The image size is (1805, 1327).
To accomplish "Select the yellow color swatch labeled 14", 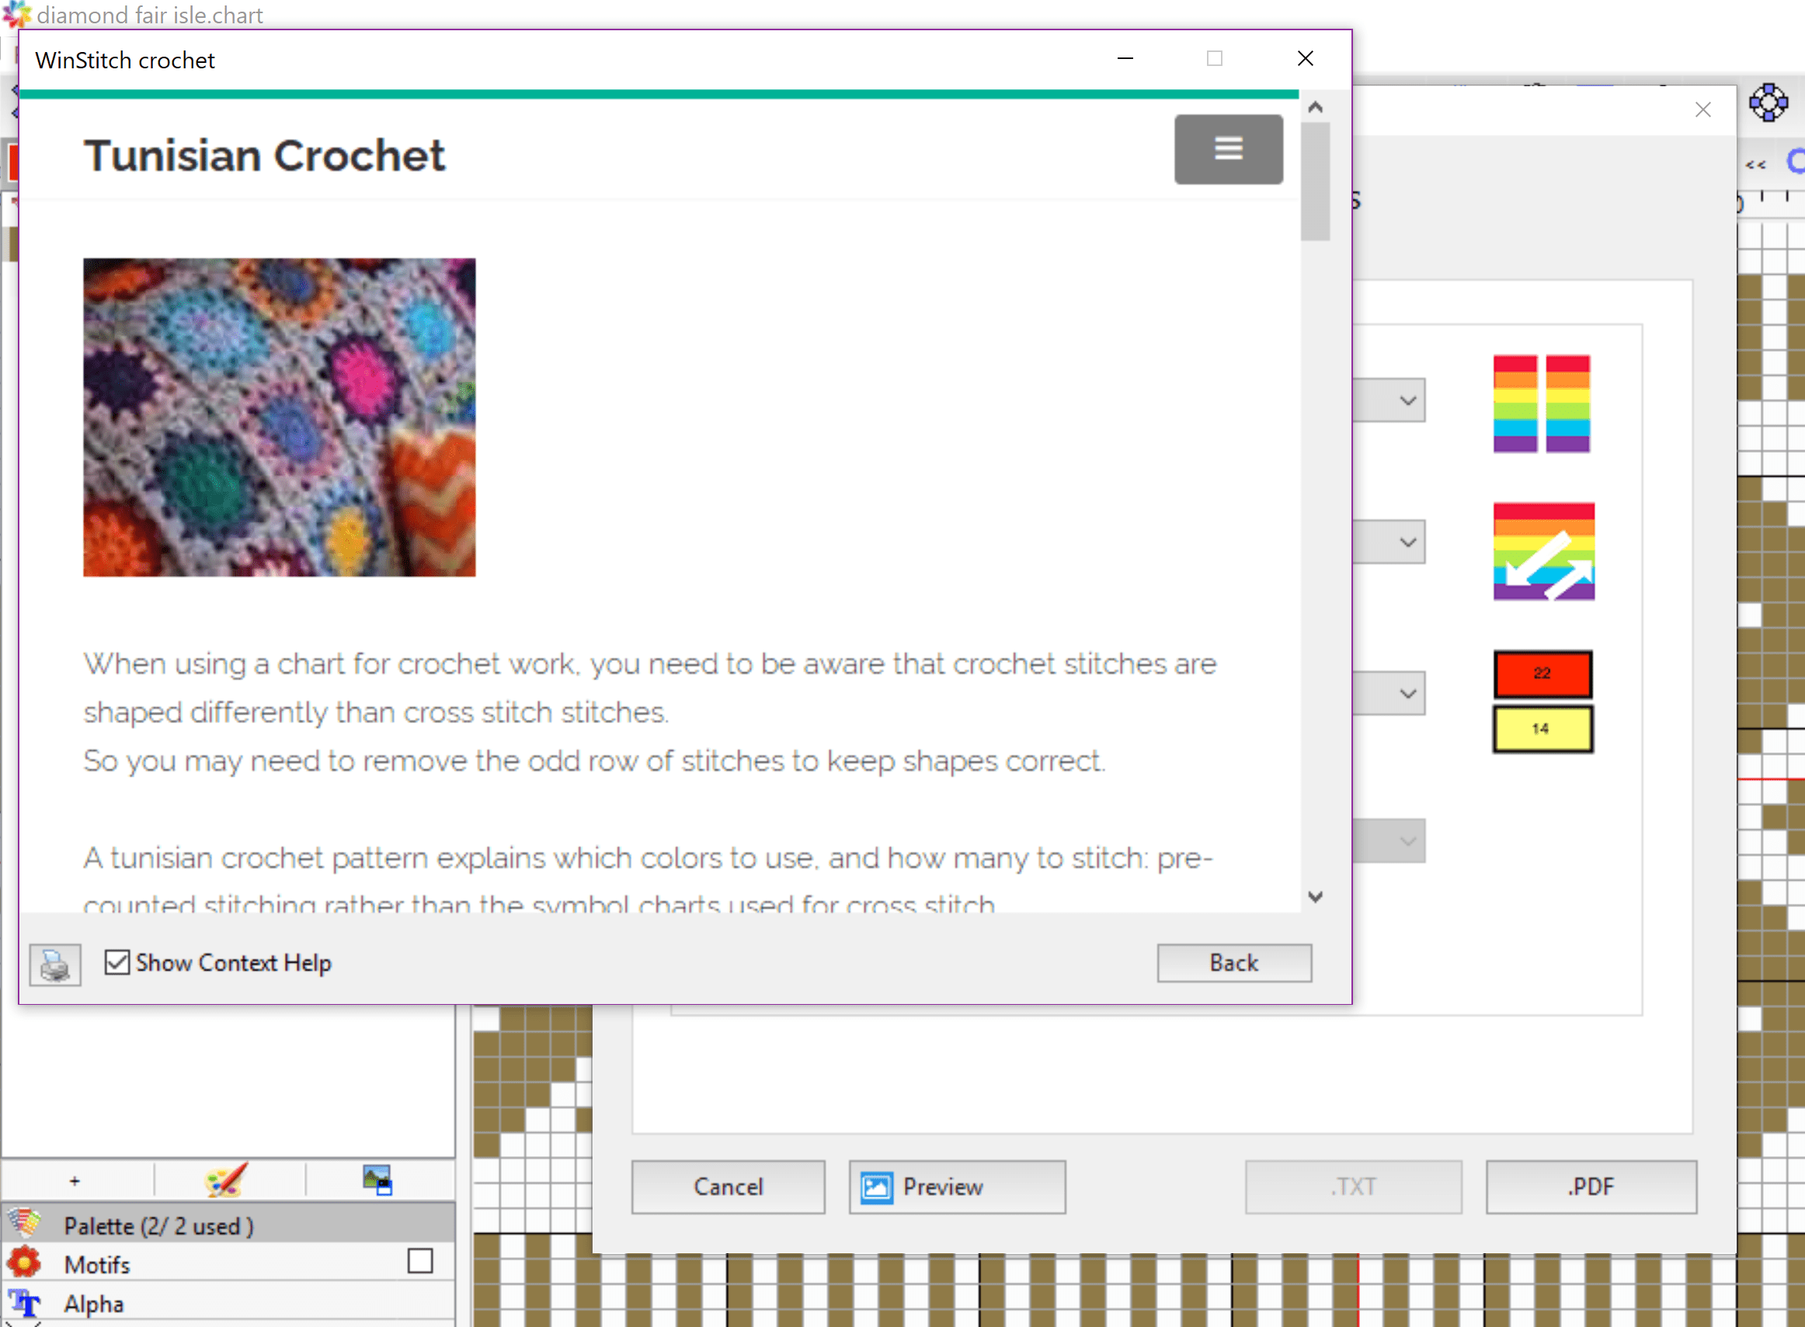I will pyautogui.click(x=1541, y=728).
